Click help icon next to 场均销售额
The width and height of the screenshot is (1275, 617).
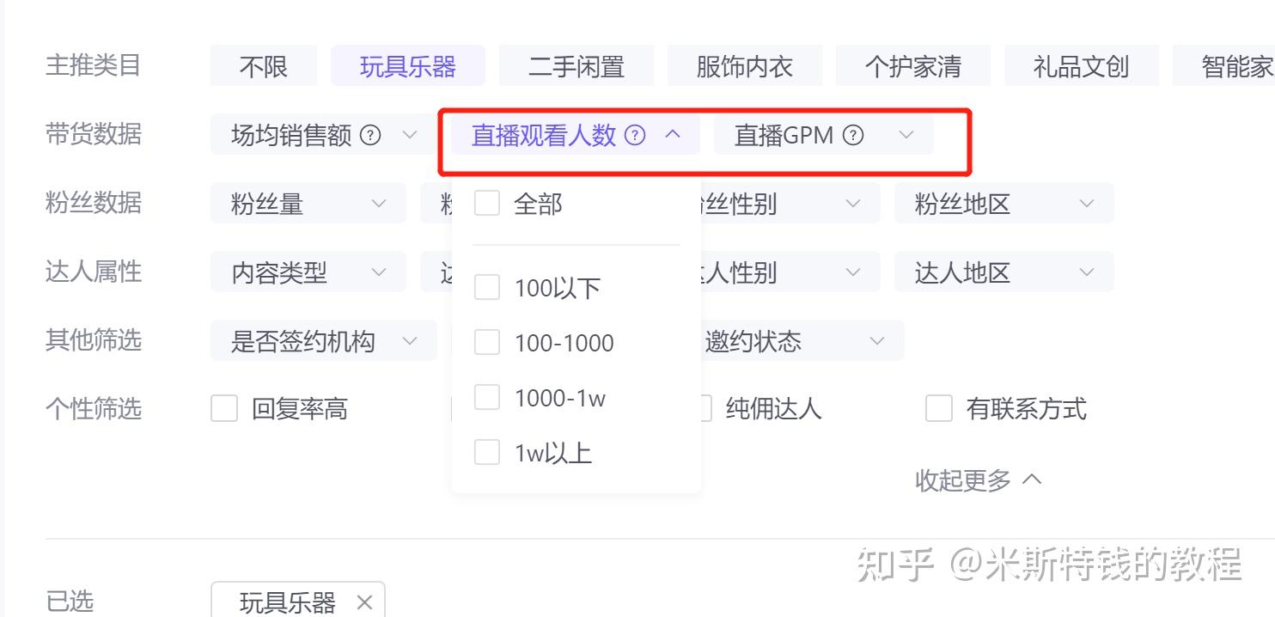click(x=370, y=135)
